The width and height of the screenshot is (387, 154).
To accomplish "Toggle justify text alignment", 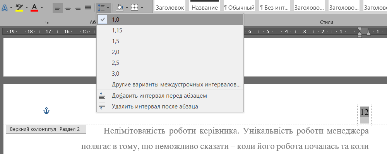I will (88, 8).
